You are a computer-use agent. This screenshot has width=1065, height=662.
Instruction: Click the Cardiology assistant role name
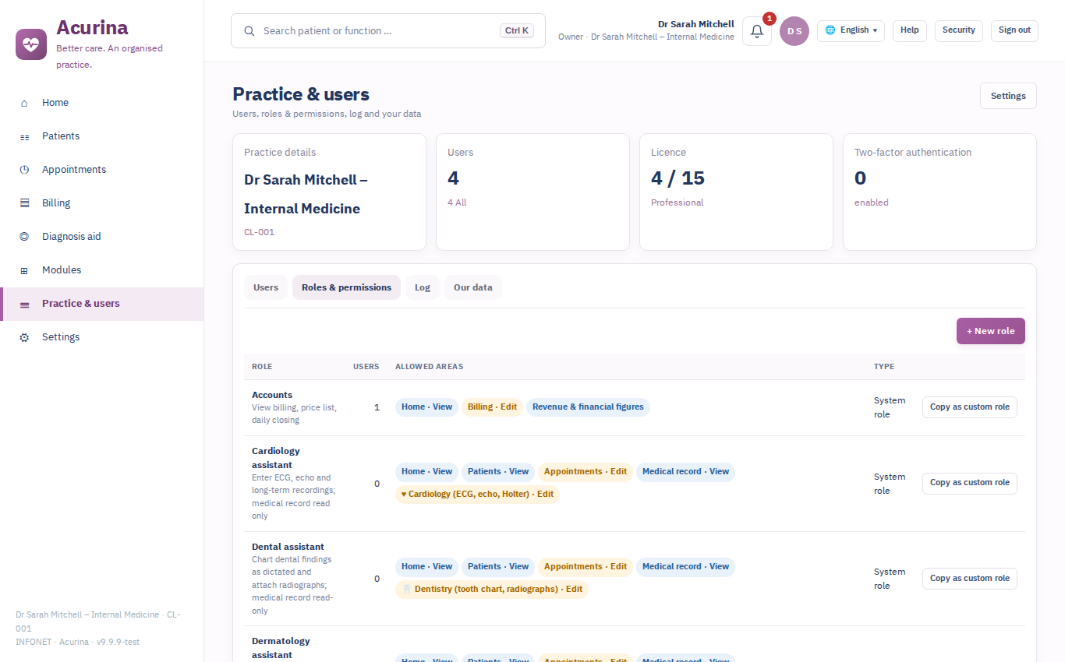pos(276,458)
